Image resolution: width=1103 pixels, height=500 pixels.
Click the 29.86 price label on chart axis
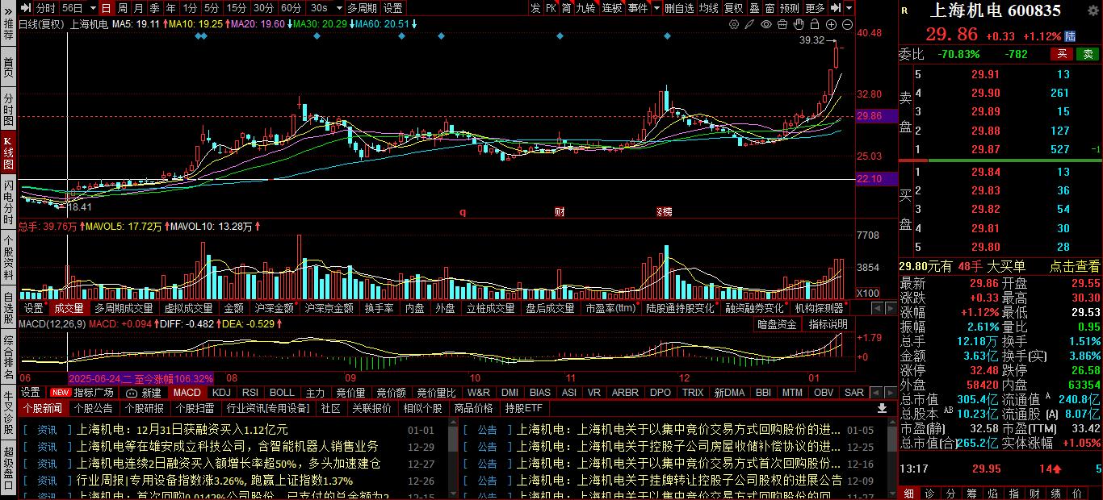(869, 116)
